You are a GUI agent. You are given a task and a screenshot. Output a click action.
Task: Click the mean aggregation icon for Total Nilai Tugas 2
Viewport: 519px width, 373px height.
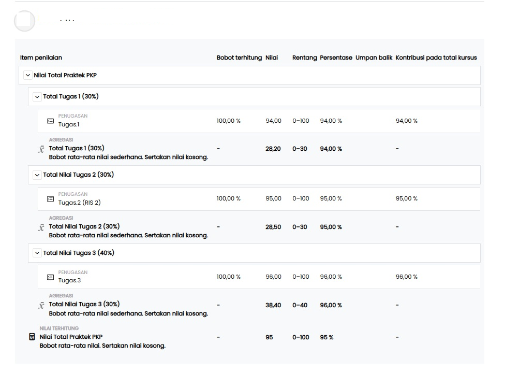[41, 228]
